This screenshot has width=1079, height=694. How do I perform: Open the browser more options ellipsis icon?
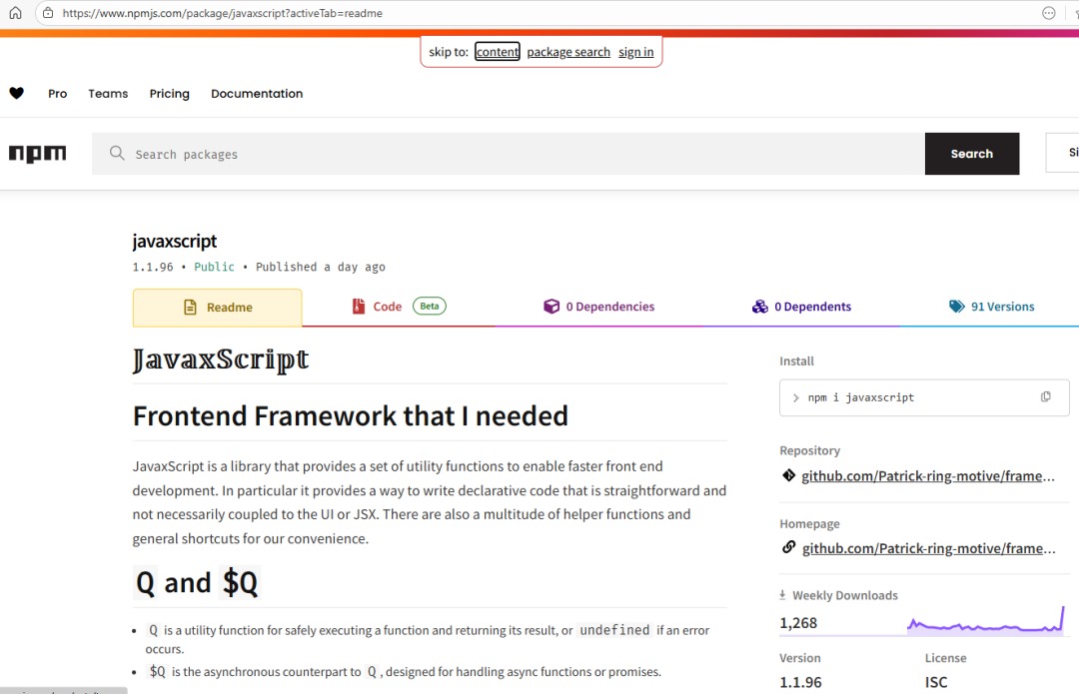pos(1048,12)
